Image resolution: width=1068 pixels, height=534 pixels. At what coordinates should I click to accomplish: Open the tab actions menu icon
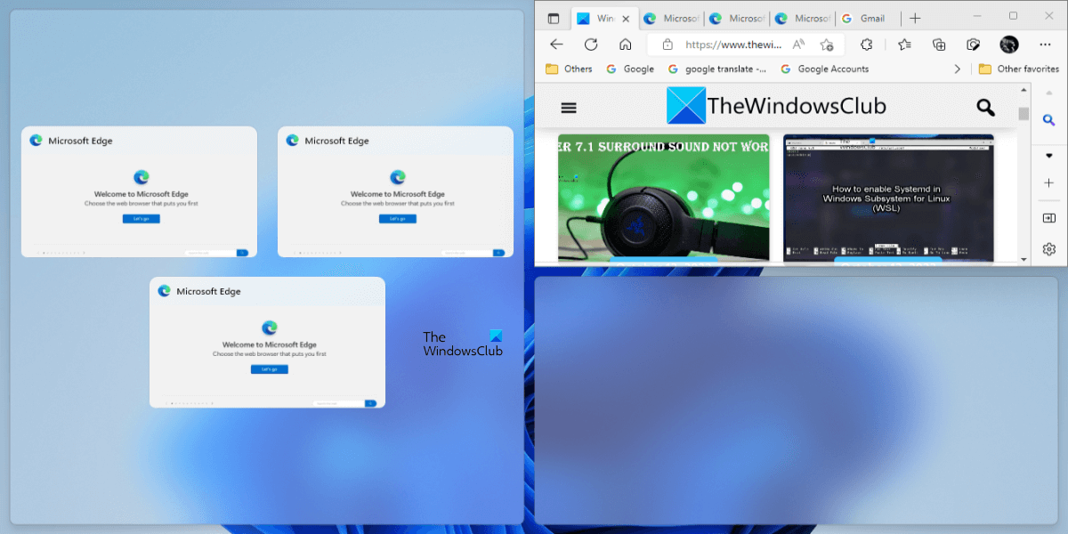pos(554,18)
